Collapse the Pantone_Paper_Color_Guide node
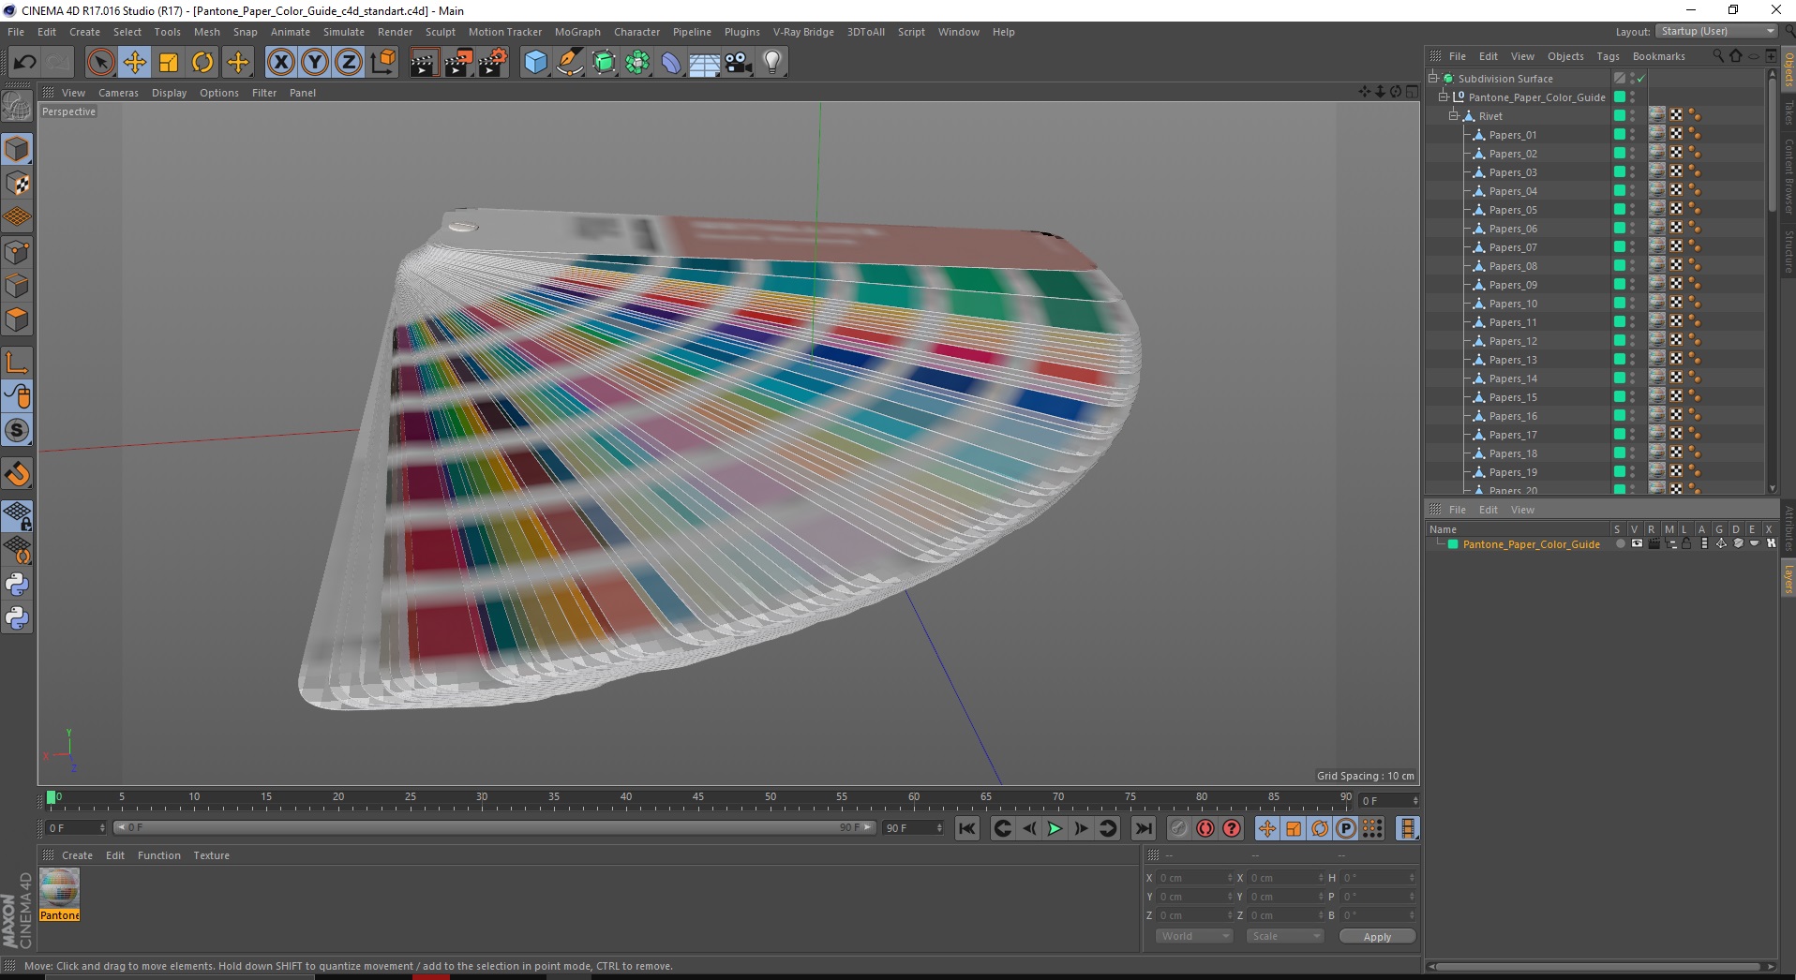The image size is (1796, 980). click(x=1444, y=97)
